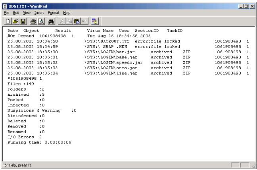Click the WordPad document icon in title bar
The height and width of the screenshot is (170, 257).
(x=5, y=6)
